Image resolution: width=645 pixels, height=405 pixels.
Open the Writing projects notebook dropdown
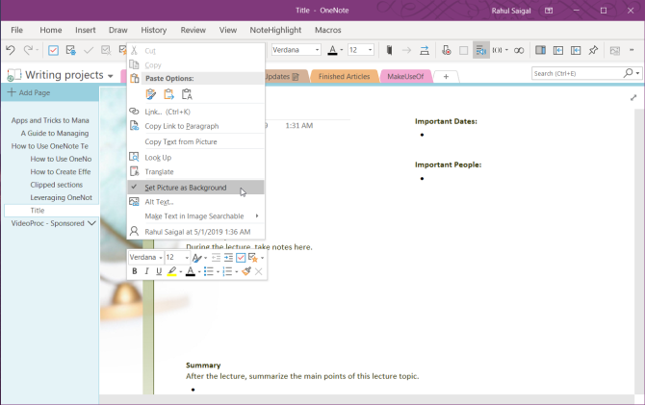111,76
